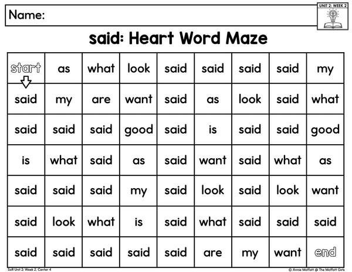Click the UNIT 2: WEEK 2 label

(333, 6)
